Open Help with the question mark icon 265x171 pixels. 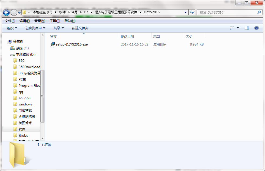click(256, 28)
